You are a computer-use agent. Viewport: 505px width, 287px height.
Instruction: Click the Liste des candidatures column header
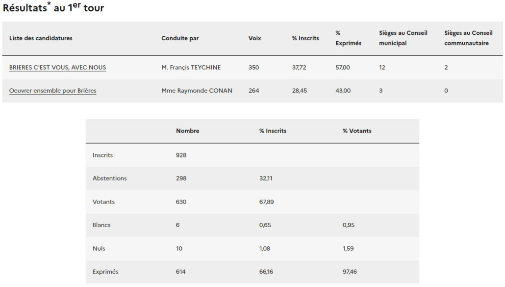pyautogui.click(x=41, y=38)
